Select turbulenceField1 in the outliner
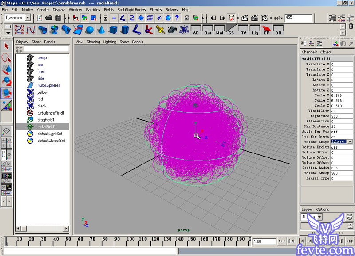 [51, 113]
